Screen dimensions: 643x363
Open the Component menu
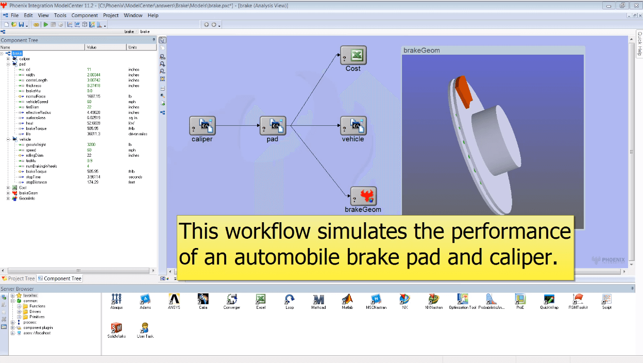pyautogui.click(x=84, y=15)
